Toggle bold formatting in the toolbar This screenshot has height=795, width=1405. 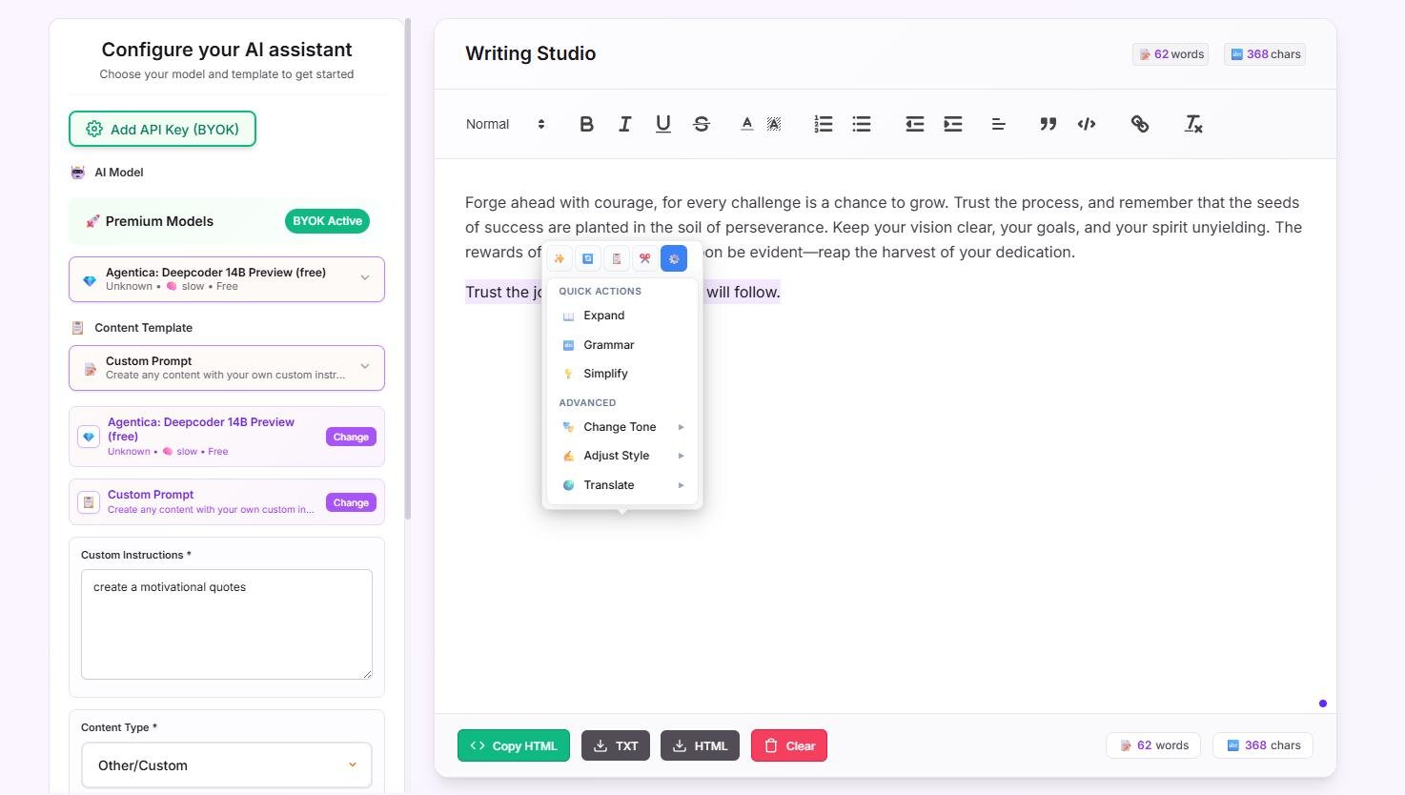coord(586,124)
